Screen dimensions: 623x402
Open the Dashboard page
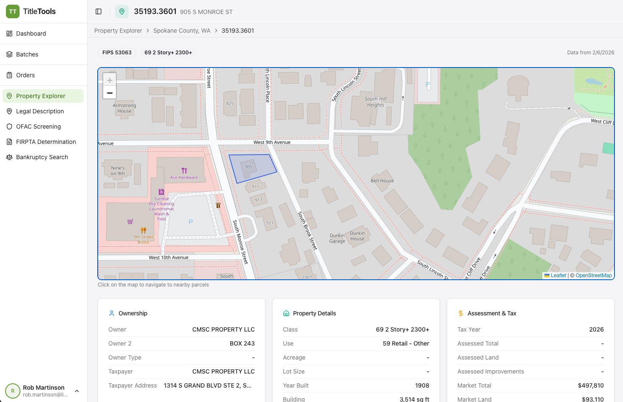[x=31, y=34]
